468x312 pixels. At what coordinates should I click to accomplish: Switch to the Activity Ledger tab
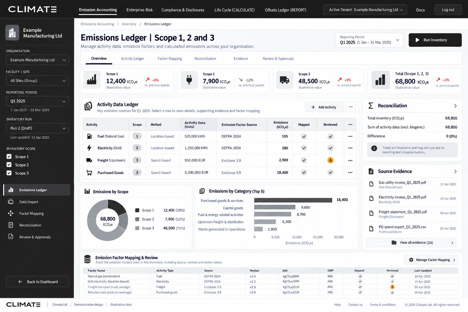(133, 58)
